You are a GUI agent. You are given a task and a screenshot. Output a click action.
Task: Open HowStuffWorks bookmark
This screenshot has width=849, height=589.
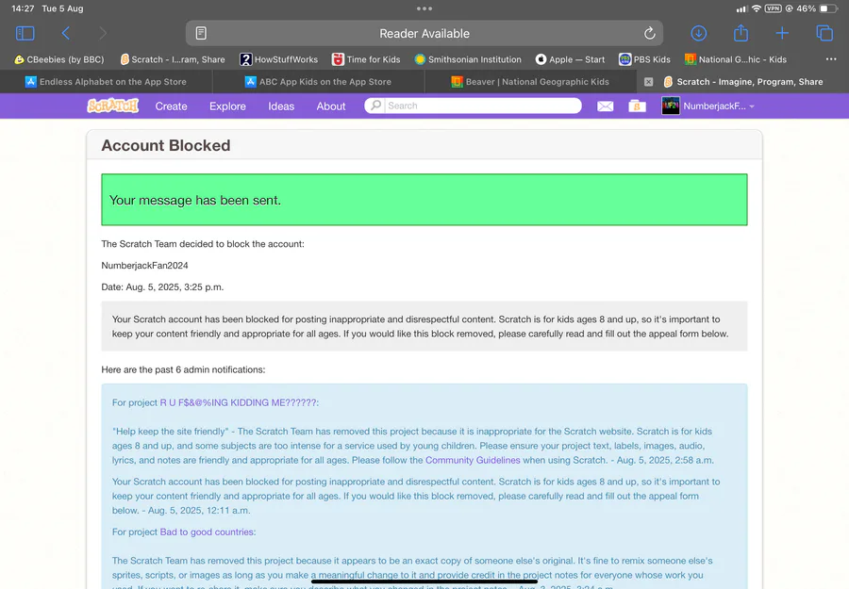point(279,59)
